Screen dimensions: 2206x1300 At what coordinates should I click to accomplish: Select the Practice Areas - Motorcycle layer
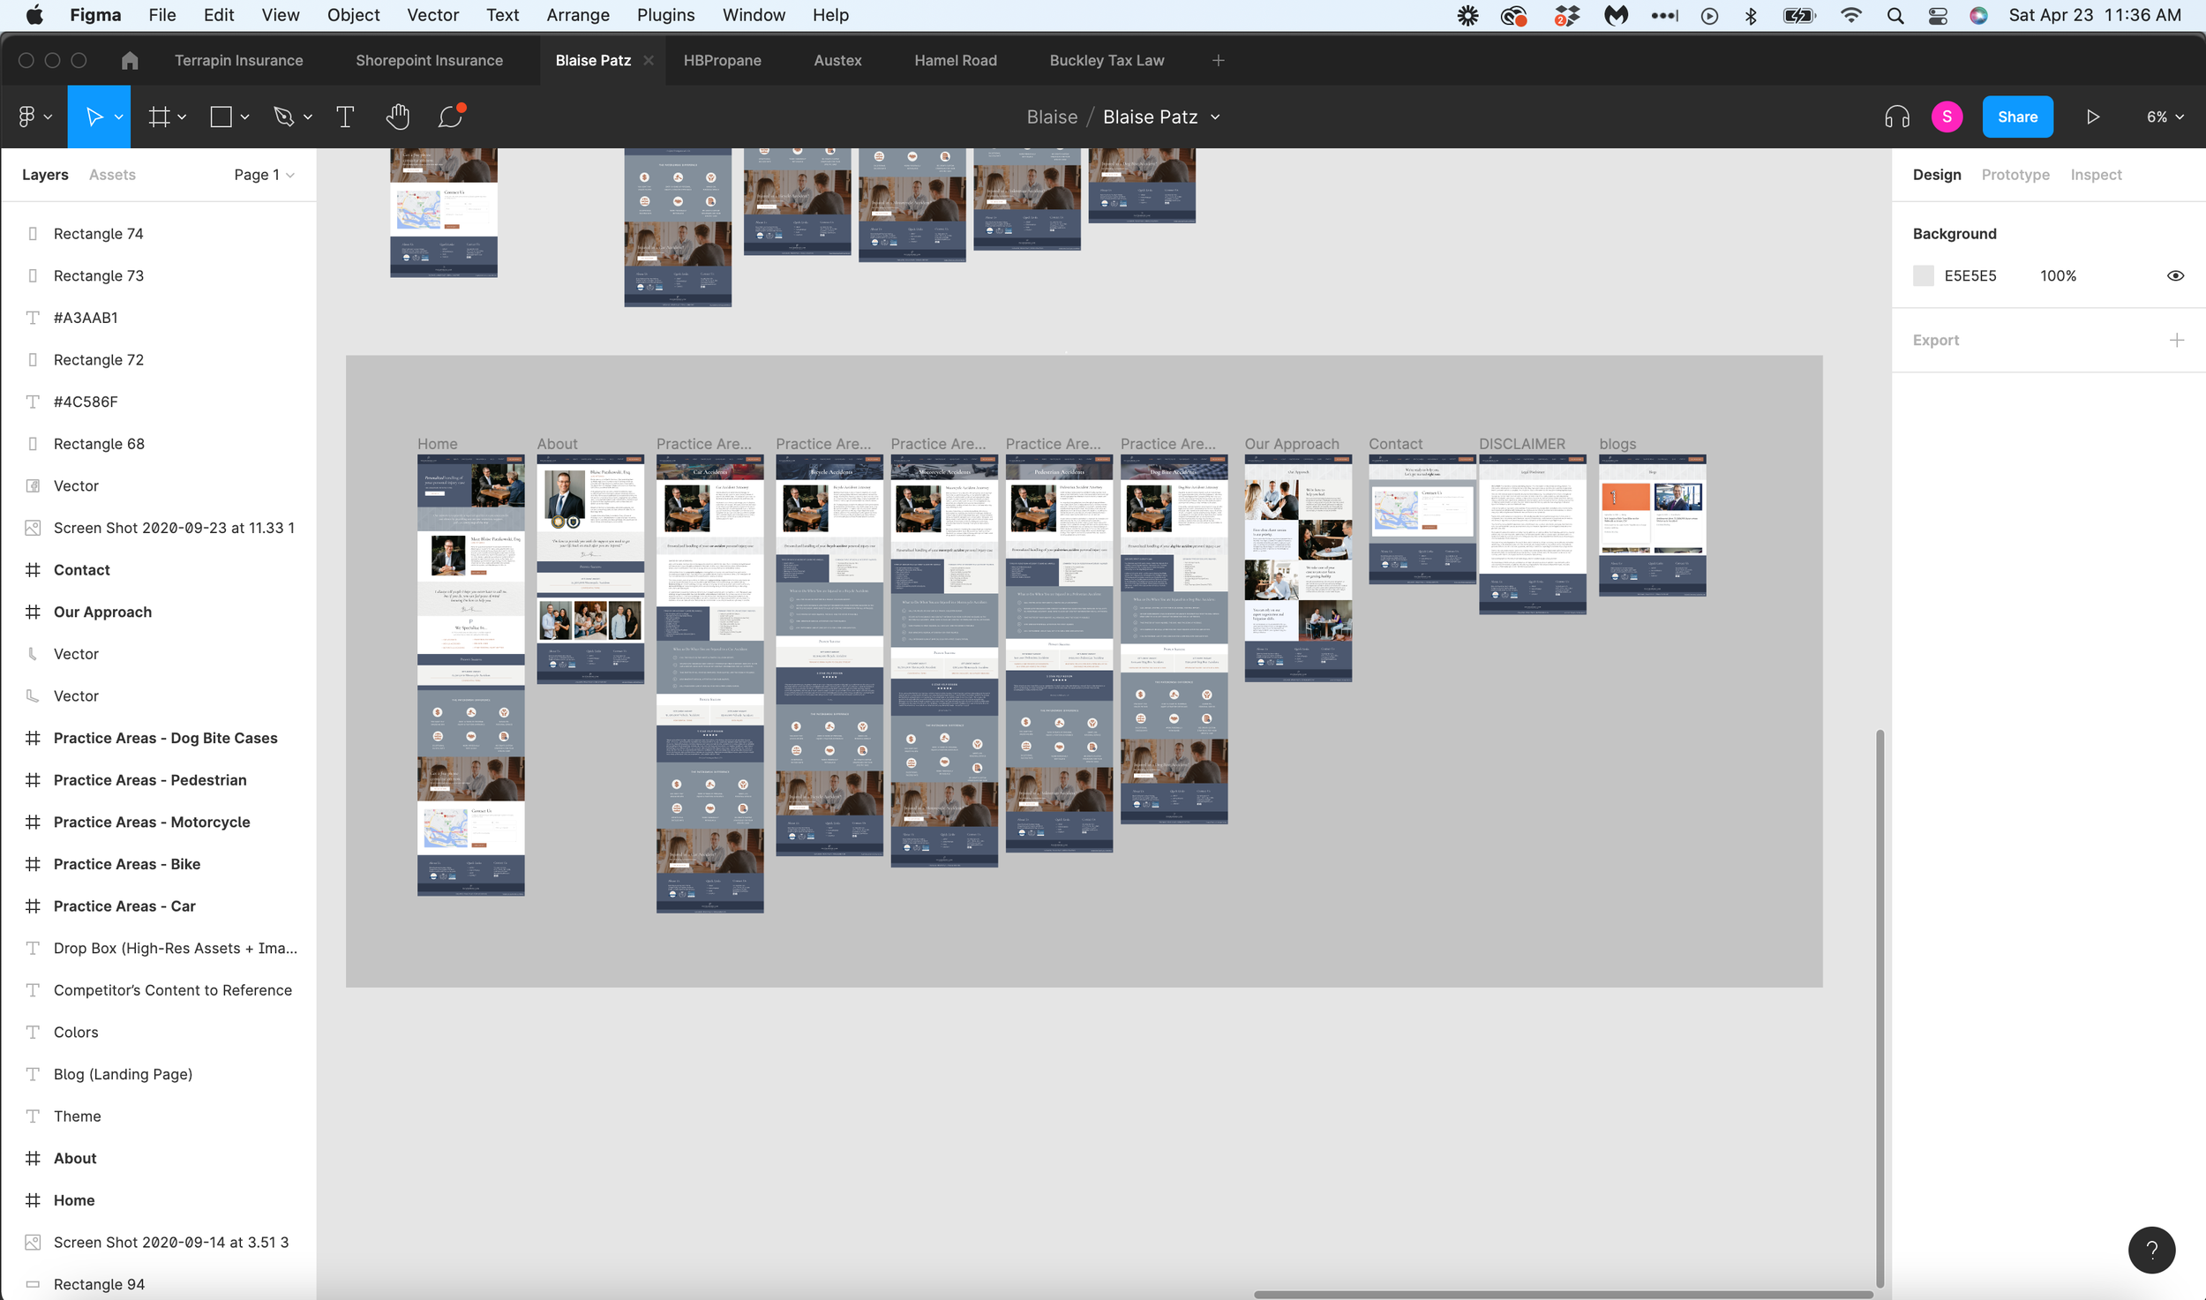coord(152,822)
